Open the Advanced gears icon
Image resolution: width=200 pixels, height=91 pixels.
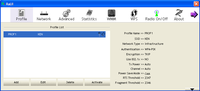tap(66, 13)
